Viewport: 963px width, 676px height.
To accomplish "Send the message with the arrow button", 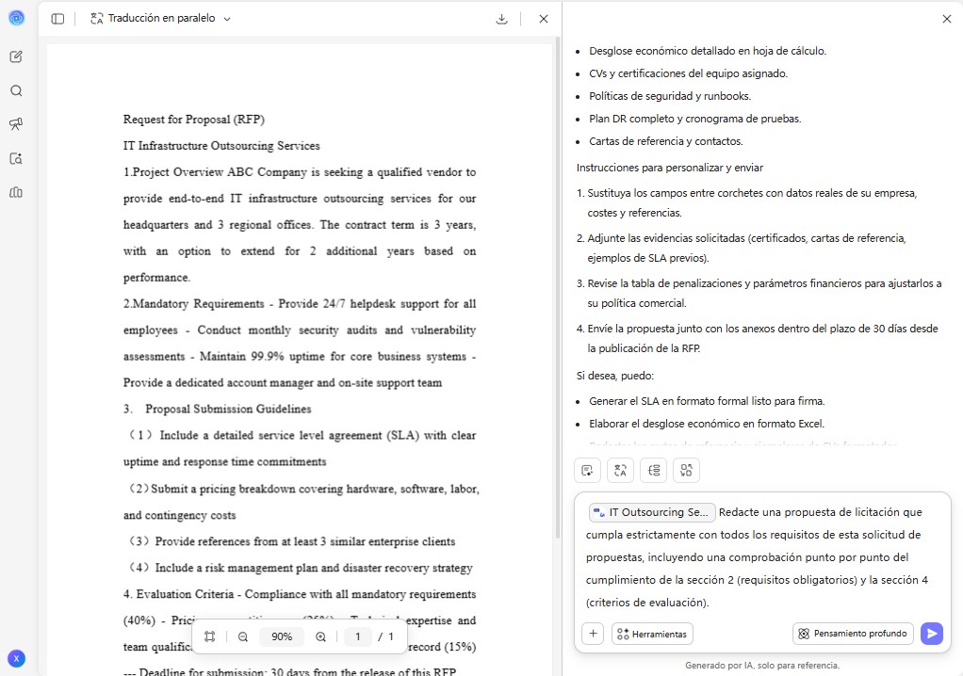I will point(932,634).
